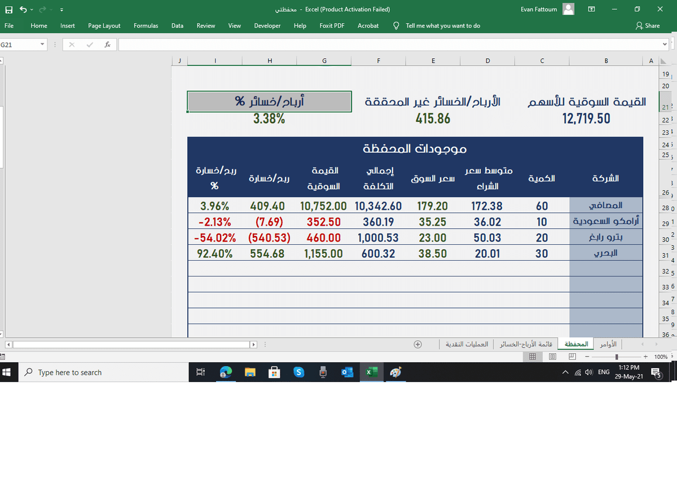Click the Select All corner triangle

click(x=664, y=61)
